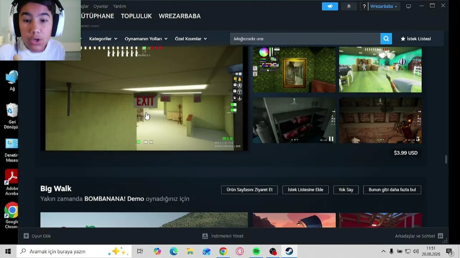The image size is (460, 258).
Task: Open the Windows Start menu
Action: coord(8,252)
